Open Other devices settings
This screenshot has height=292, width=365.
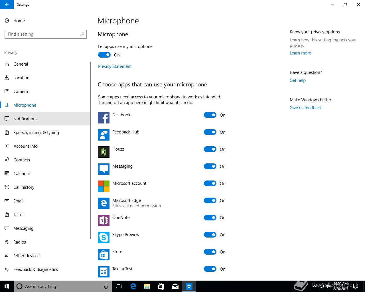tap(45, 255)
